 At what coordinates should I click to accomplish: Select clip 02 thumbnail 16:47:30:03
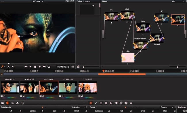click(29, 87)
